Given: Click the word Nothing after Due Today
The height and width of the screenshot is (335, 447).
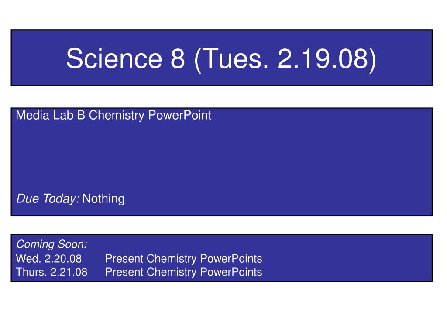Looking at the screenshot, I should click(103, 198).
